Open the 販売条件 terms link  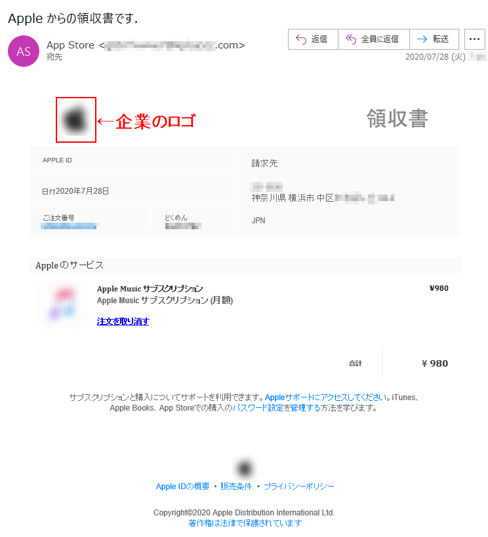(x=236, y=487)
